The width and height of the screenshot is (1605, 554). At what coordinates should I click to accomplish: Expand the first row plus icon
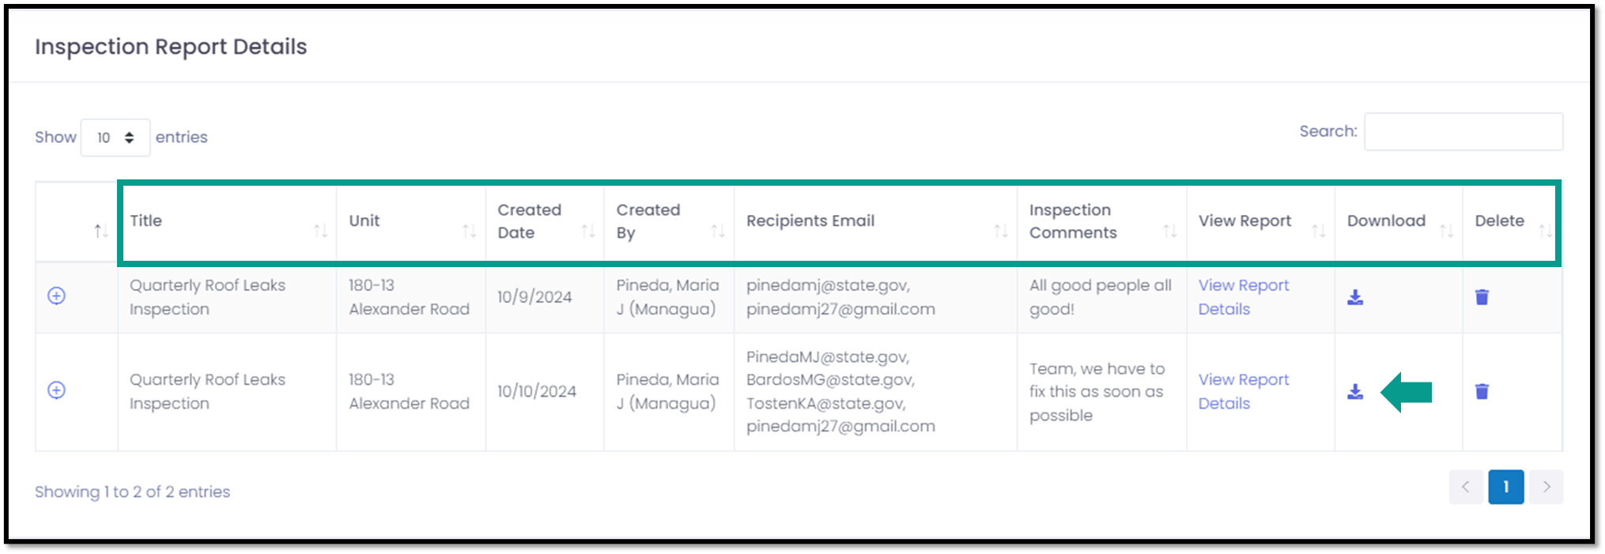56,296
